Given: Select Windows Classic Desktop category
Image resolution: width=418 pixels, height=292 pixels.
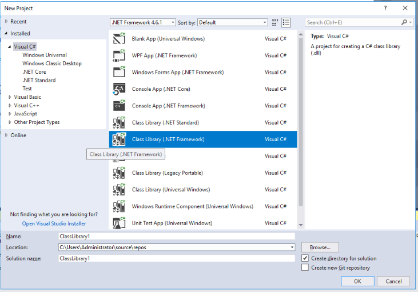Looking at the screenshot, I should click(52, 63).
